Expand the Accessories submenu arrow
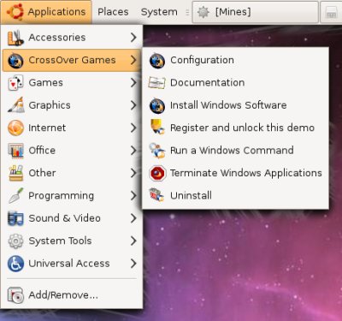 [x=133, y=38]
